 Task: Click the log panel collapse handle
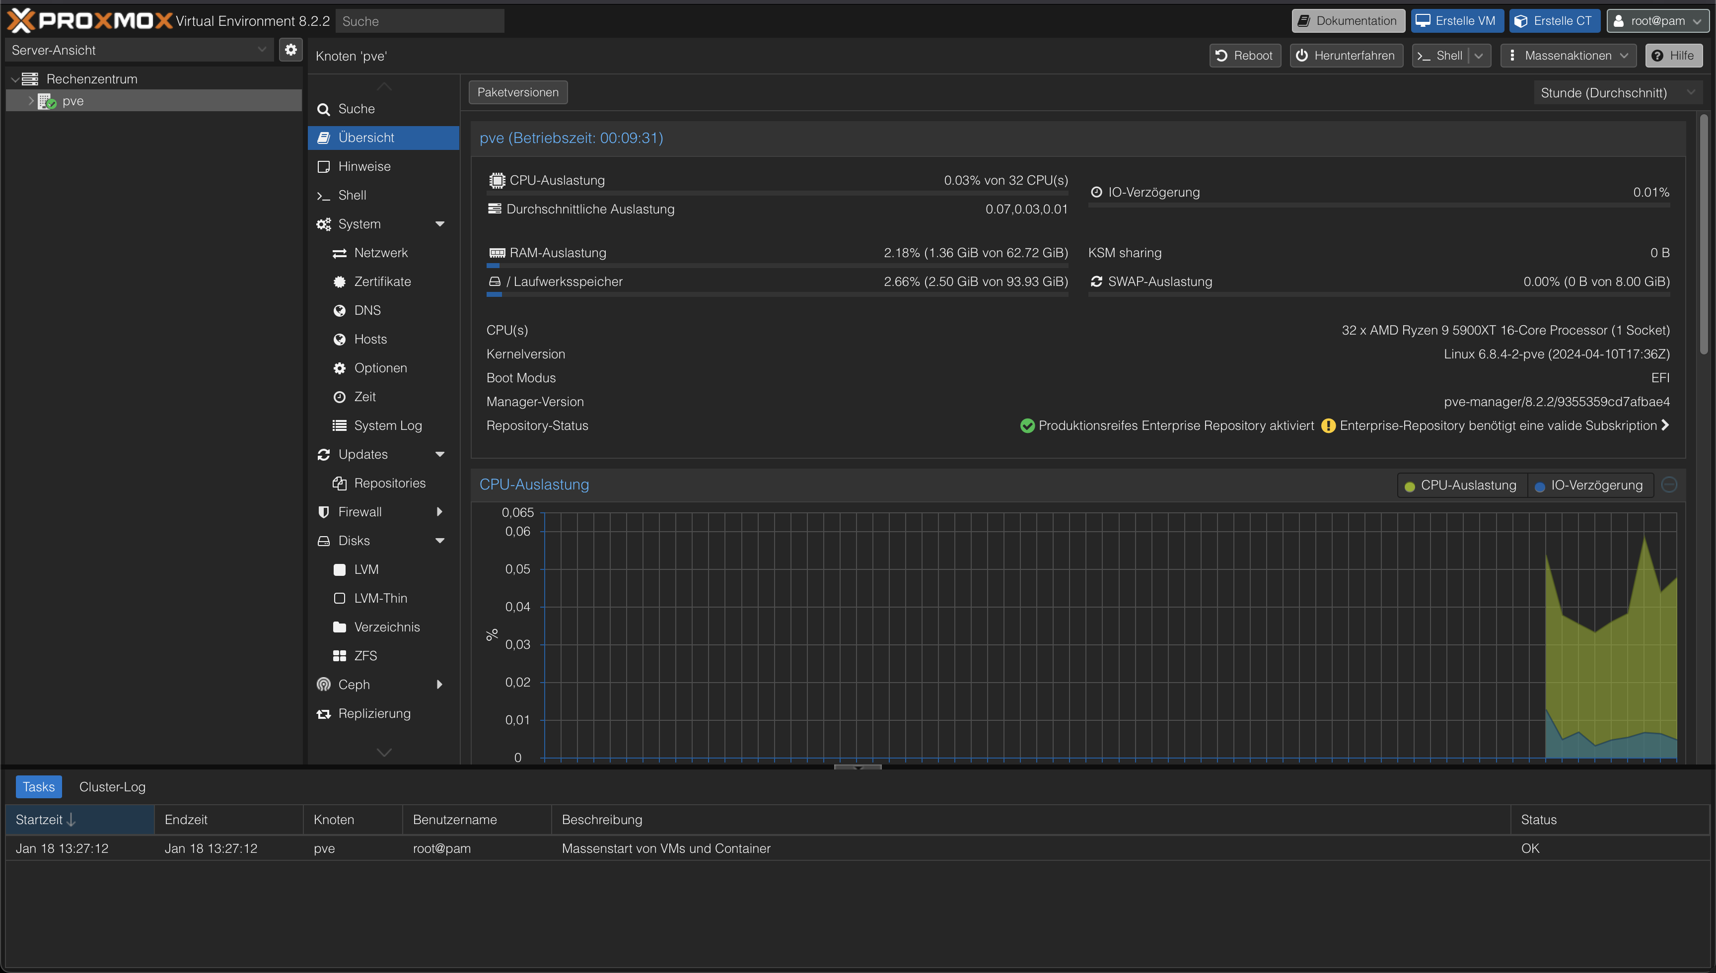click(858, 766)
